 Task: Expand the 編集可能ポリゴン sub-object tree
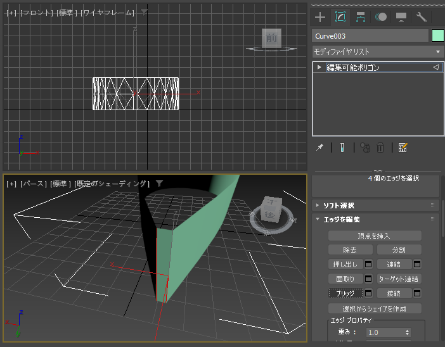pyautogui.click(x=319, y=67)
